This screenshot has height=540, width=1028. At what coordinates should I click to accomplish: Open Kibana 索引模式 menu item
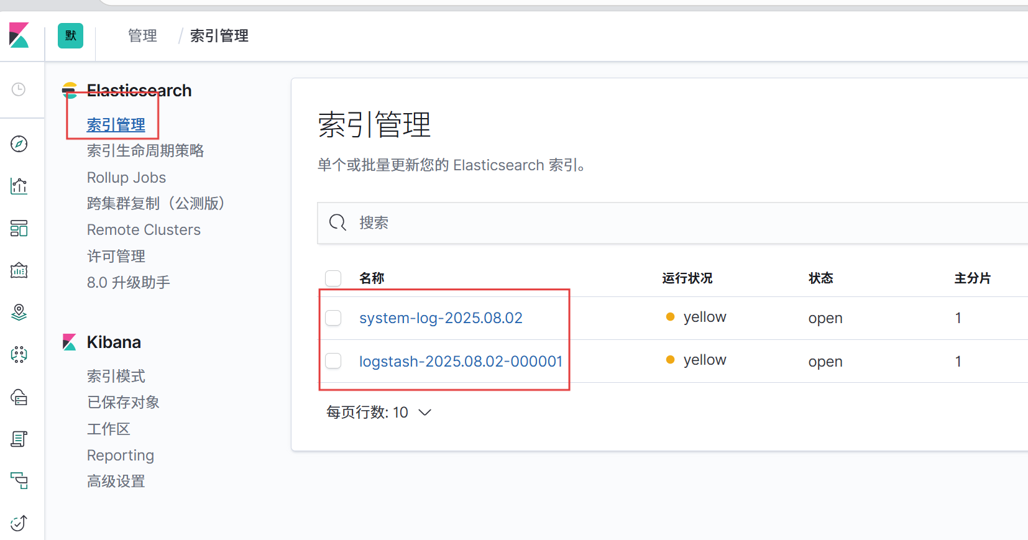point(116,376)
